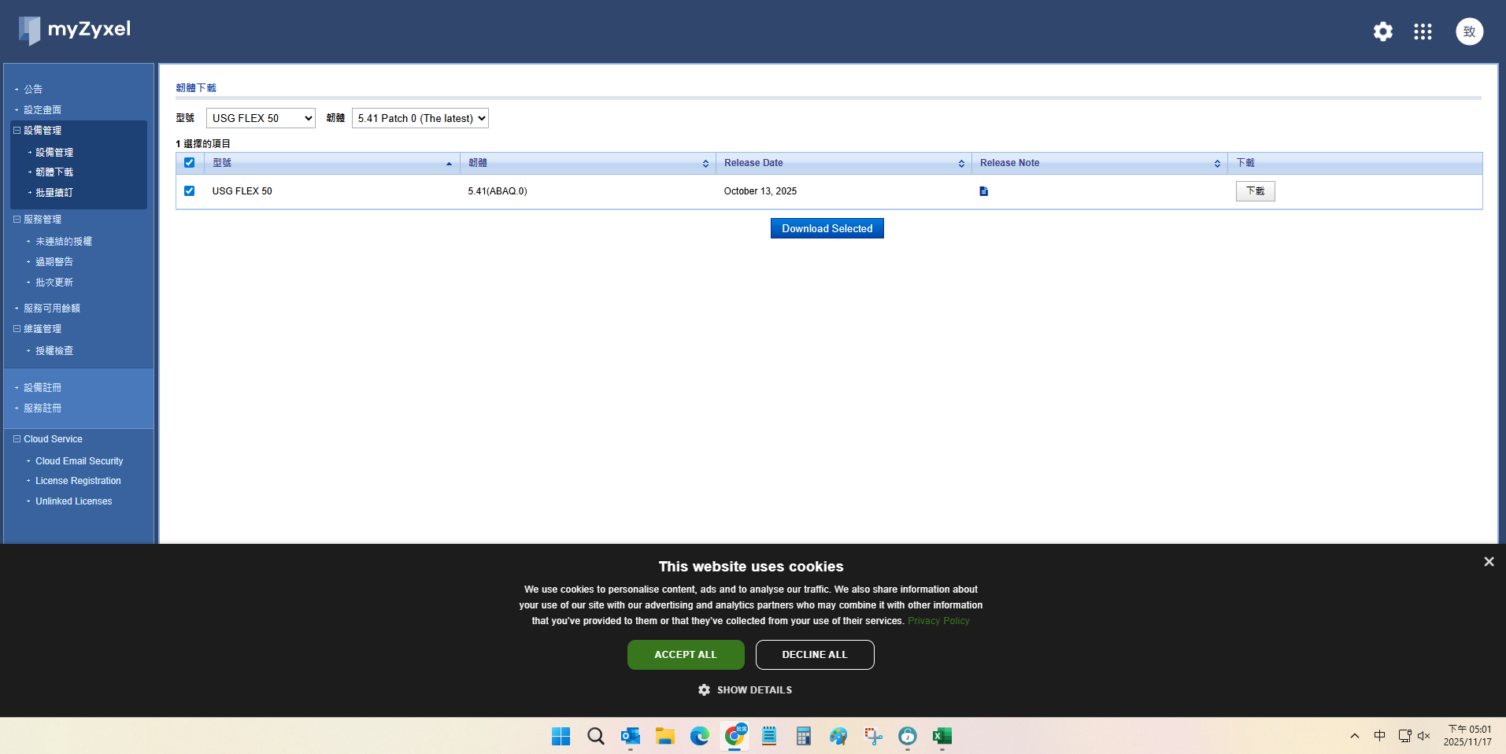1506x754 pixels.
Task: Collapse the Cloud Service sidebar section
Action: pos(17,439)
